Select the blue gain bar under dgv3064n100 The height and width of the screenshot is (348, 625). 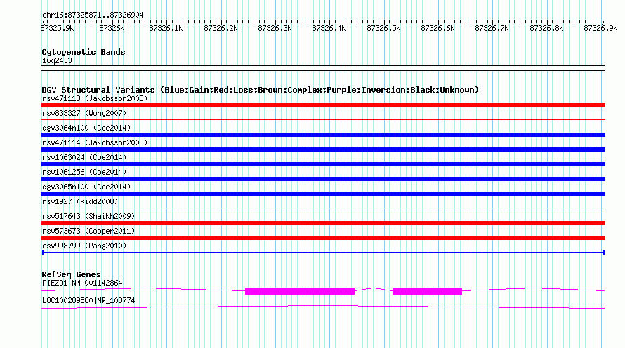click(323, 135)
